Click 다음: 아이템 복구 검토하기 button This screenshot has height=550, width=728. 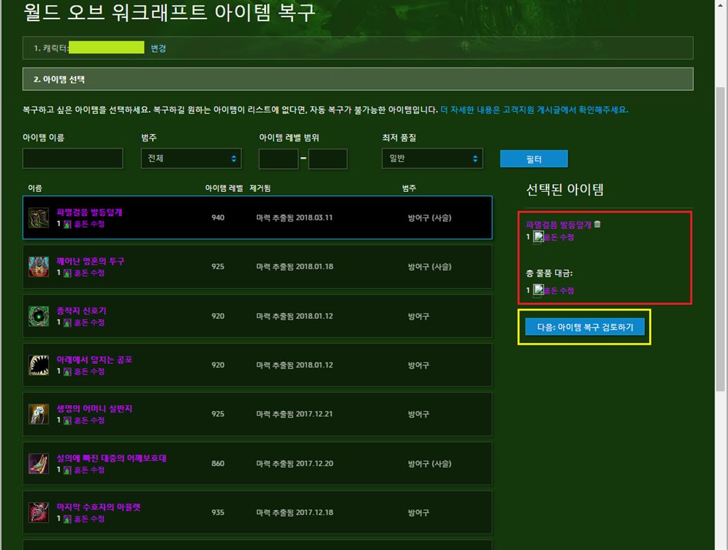[x=585, y=327]
